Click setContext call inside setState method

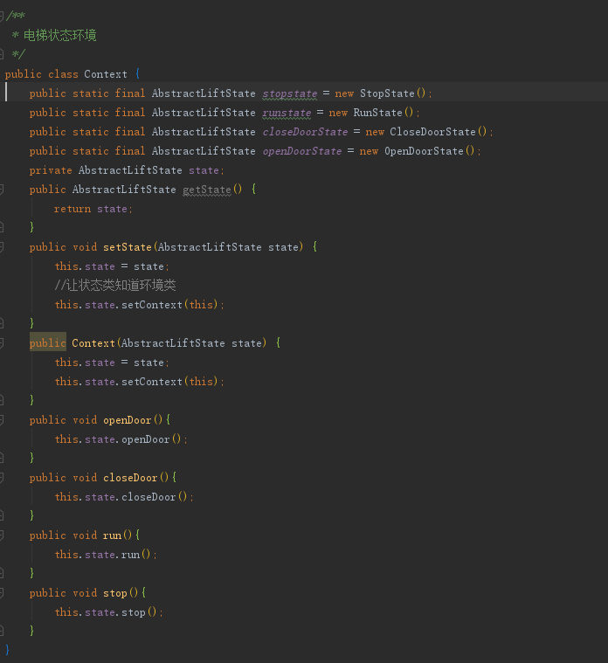click(x=152, y=305)
